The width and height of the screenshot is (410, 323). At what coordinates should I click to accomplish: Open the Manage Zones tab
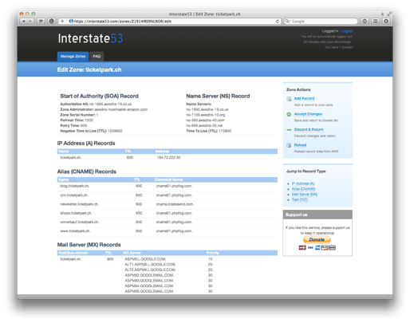(x=73, y=57)
